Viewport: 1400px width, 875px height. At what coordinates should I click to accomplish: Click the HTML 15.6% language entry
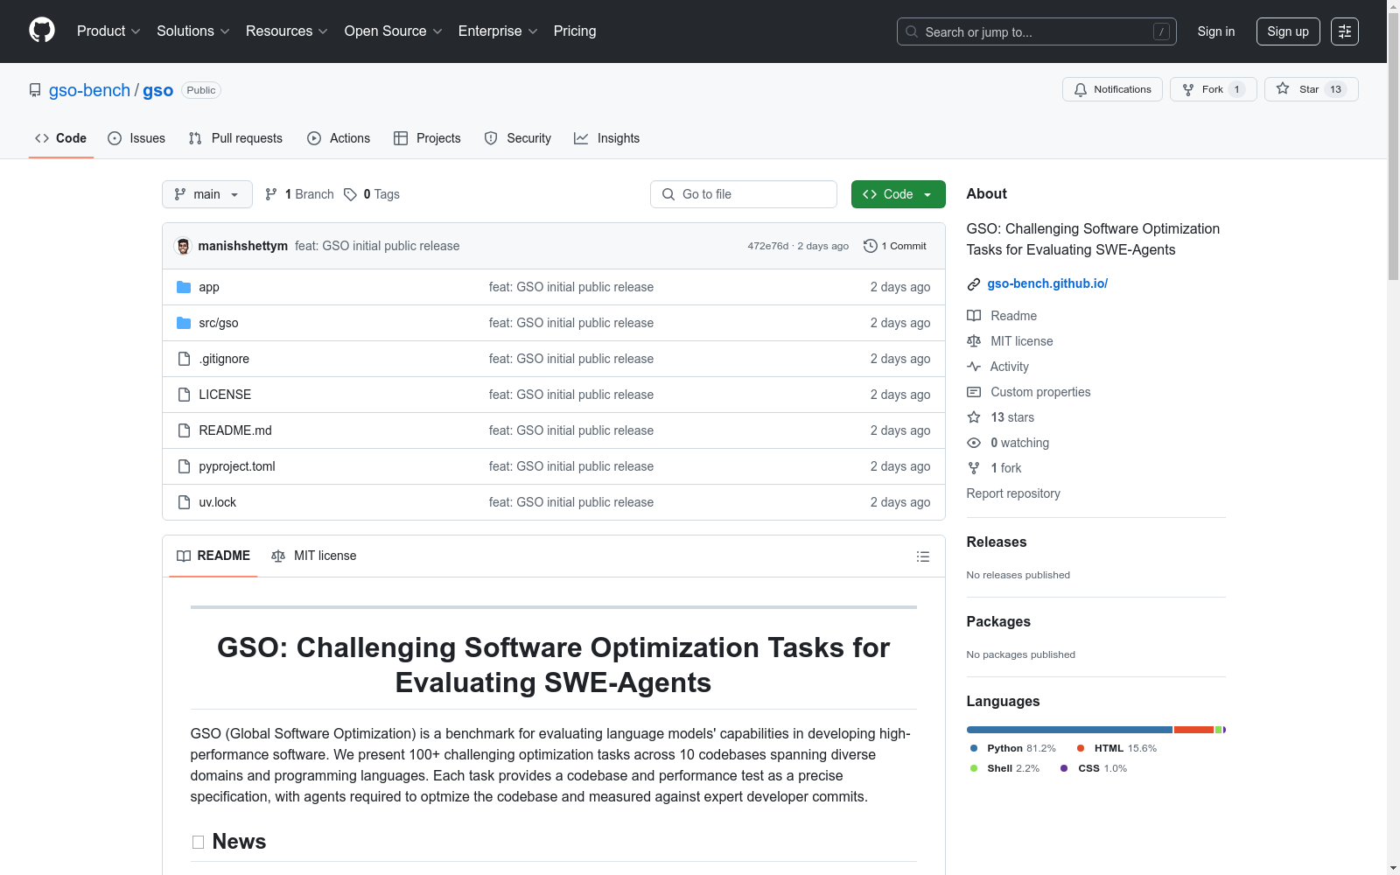pyautogui.click(x=1116, y=748)
